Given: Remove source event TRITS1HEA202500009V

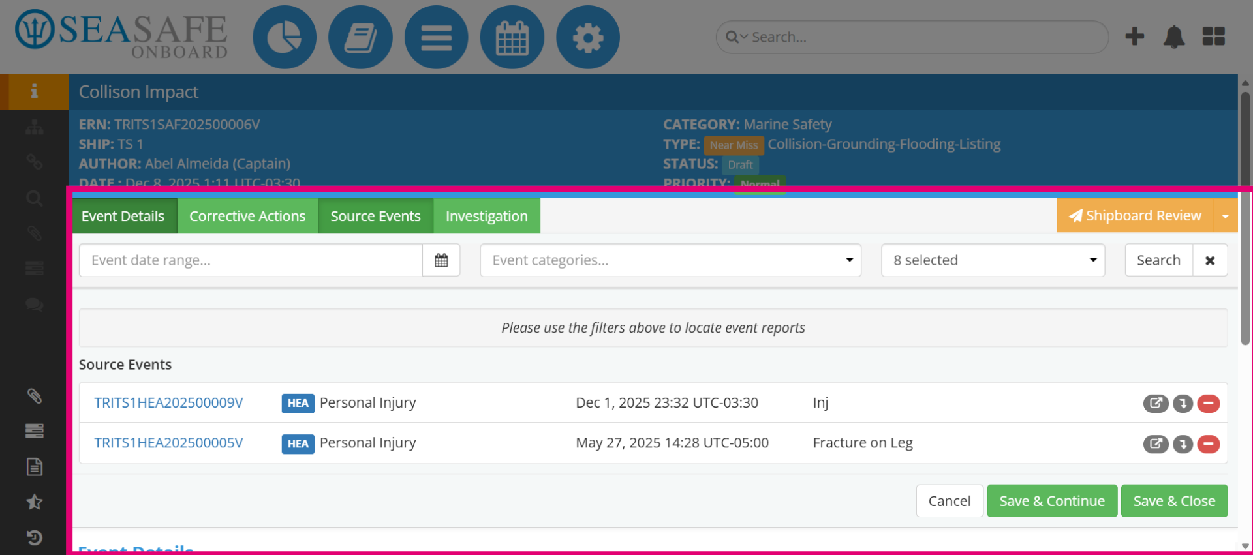Looking at the screenshot, I should (1209, 404).
